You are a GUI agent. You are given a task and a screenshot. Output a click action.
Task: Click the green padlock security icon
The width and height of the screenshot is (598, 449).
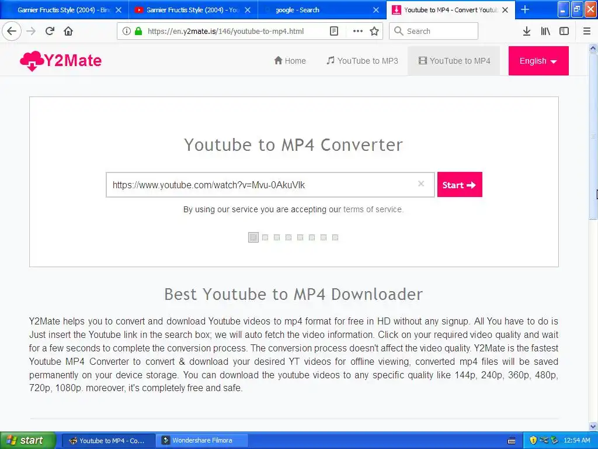coord(138,32)
